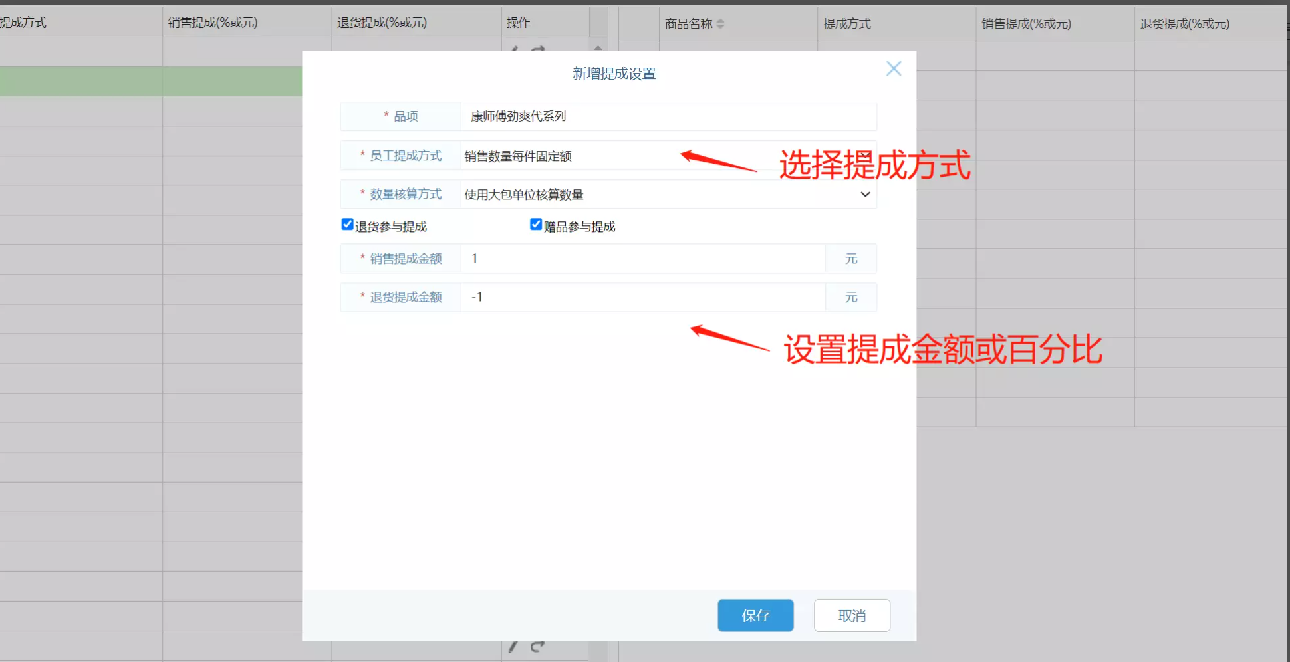Uncheck the 赠品参与提成 checkbox
Screen dimensions: 1290x662
coord(536,225)
